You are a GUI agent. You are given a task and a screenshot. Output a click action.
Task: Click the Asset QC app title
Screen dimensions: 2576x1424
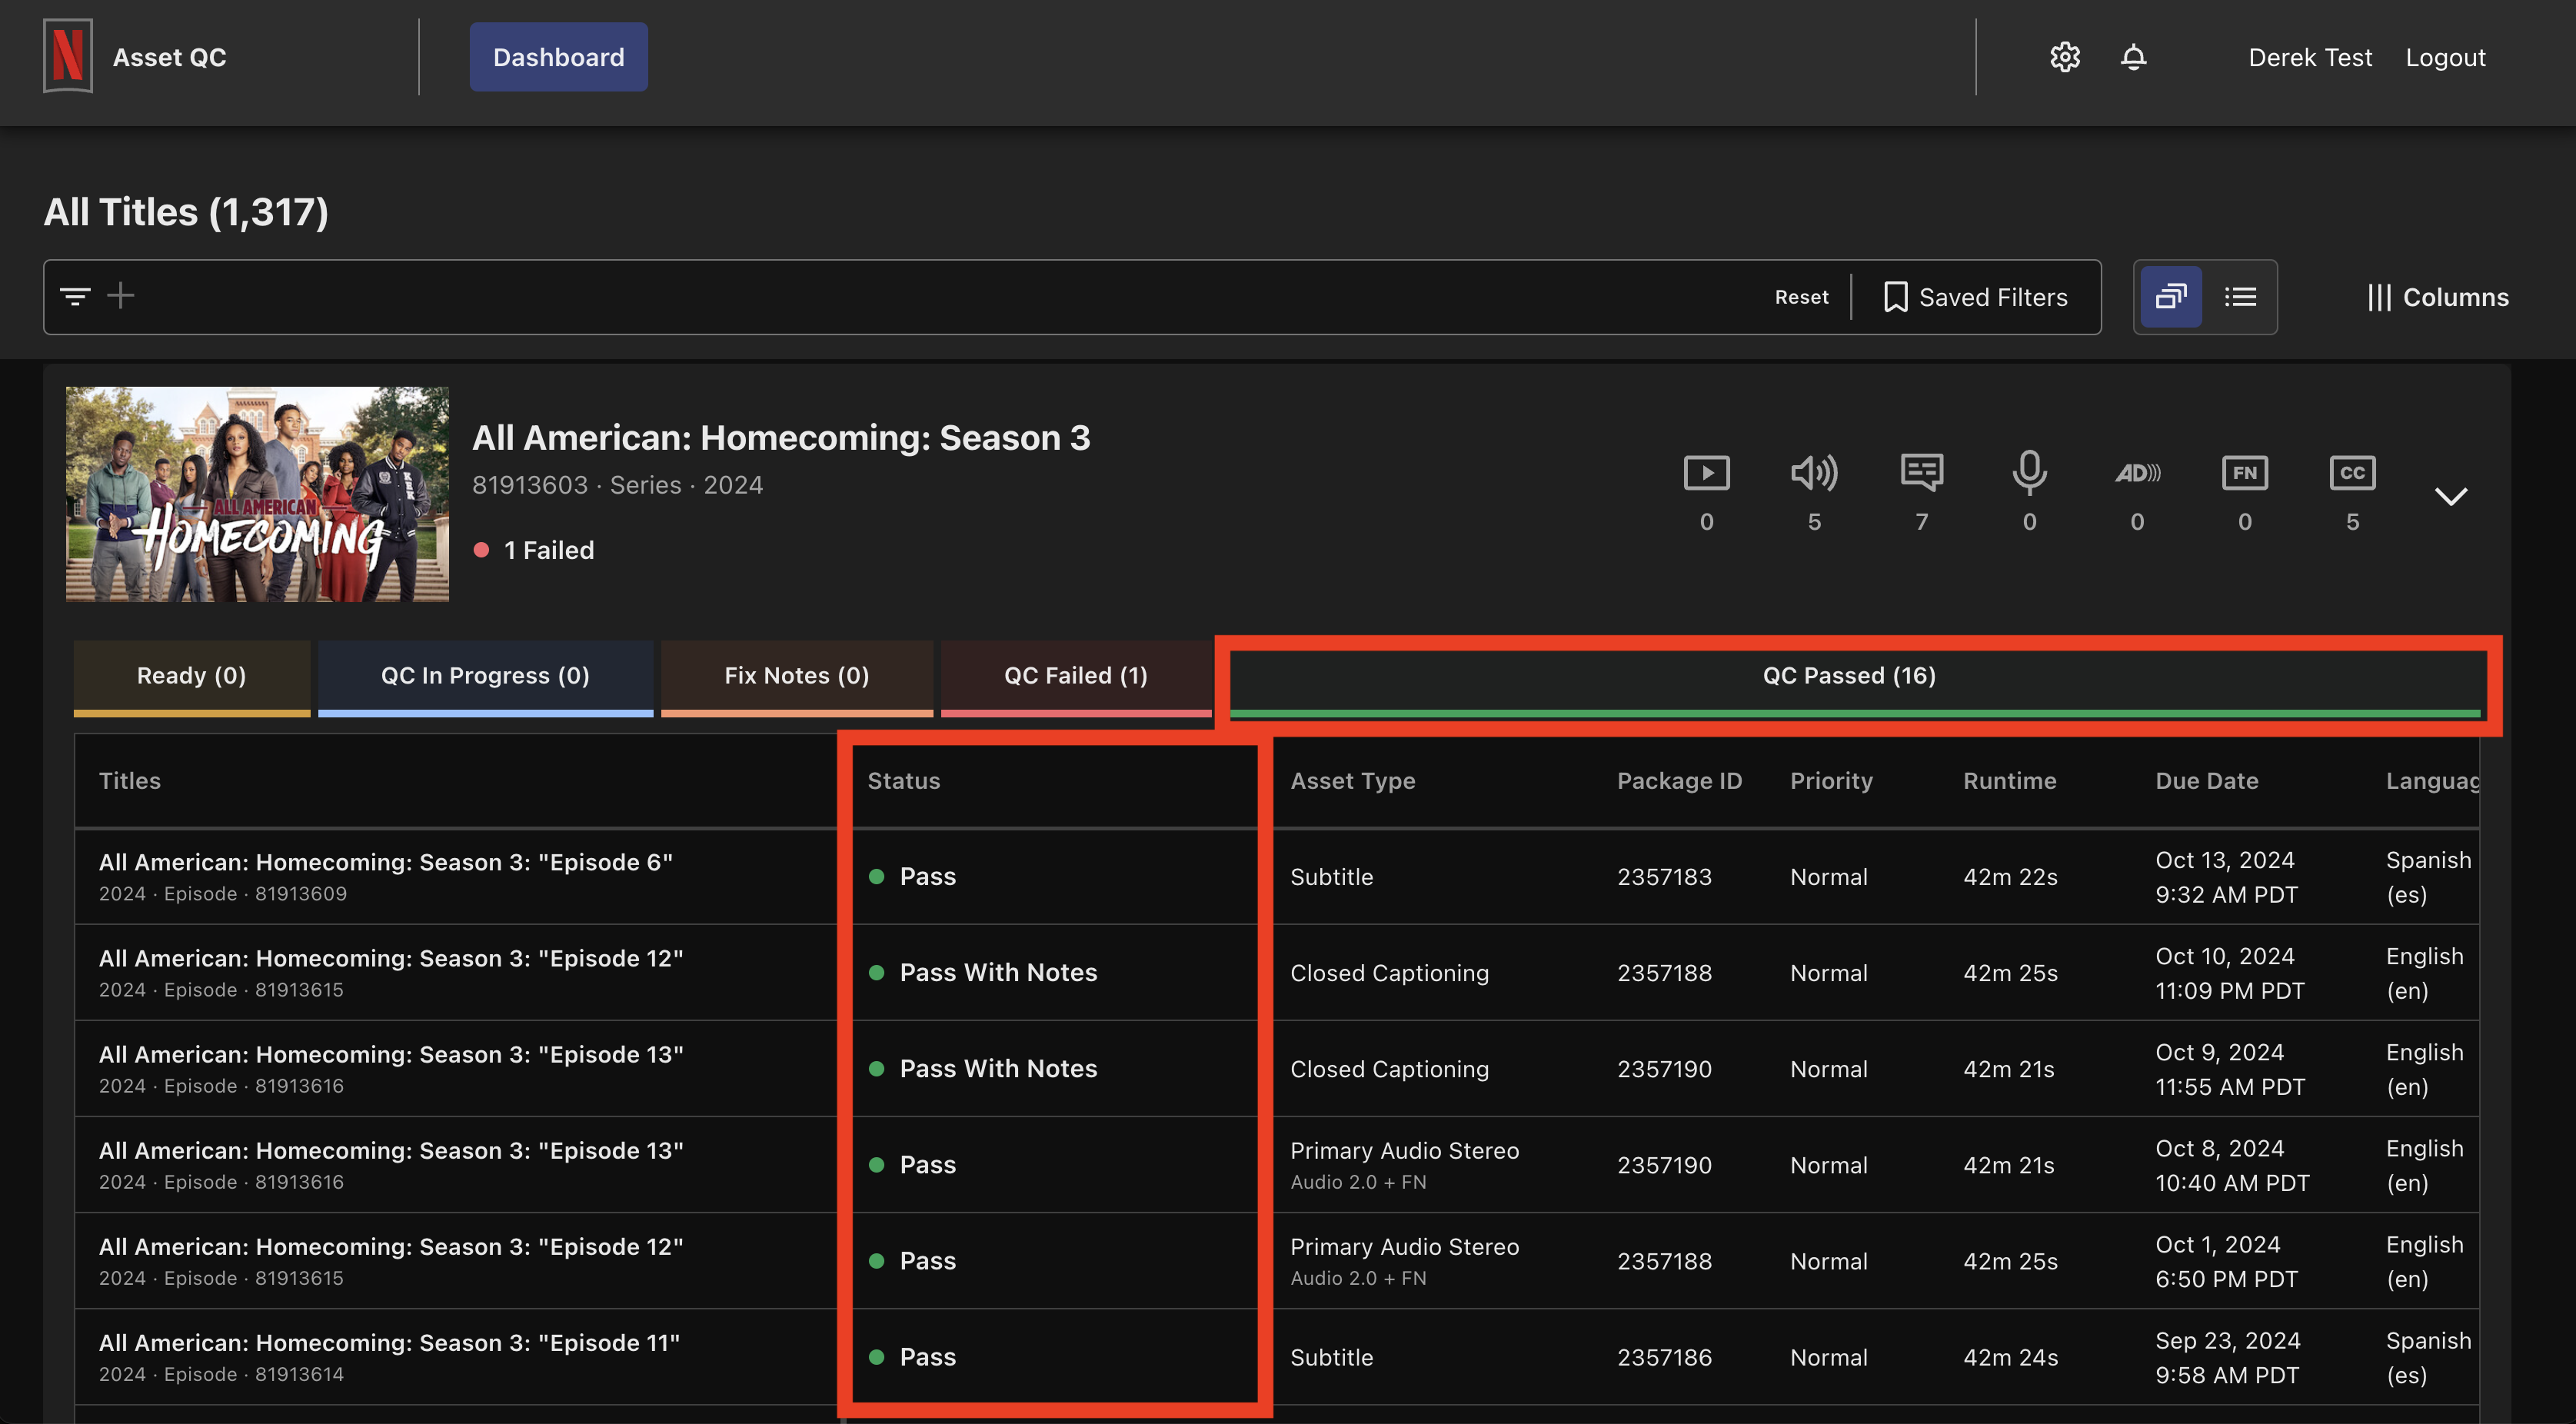[x=169, y=57]
